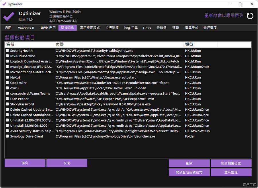Select the Coodesker startup checkbox

click(x=7, y=83)
